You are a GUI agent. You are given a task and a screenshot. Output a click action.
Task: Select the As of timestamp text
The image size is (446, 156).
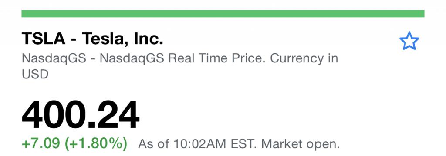(x=239, y=144)
